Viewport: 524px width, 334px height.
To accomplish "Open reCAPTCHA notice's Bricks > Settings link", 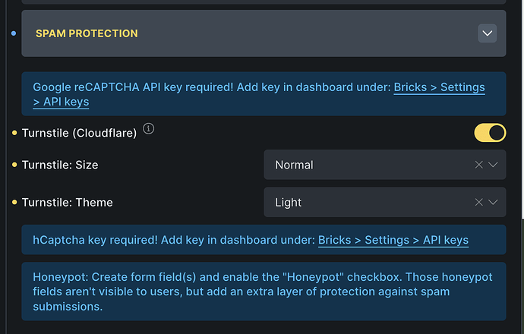I will (438, 87).
